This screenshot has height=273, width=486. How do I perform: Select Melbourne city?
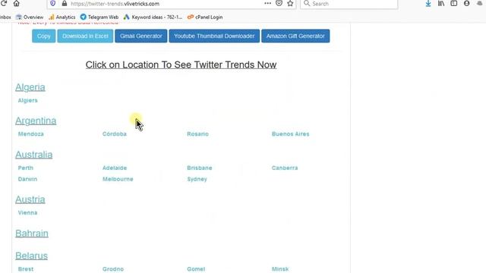pyautogui.click(x=118, y=179)
